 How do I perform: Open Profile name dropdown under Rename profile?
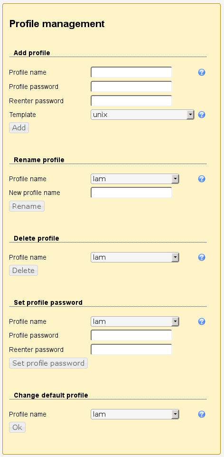click(135, 179)
